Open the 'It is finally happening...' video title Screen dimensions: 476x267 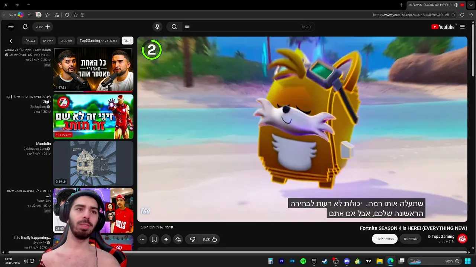33,238
